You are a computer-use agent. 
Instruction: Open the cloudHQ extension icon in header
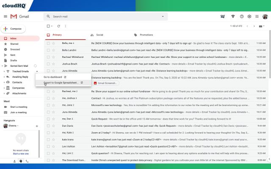tap(223, 16)
